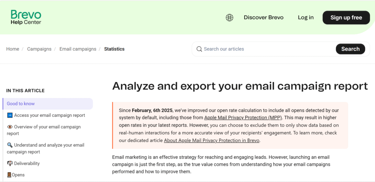Click the door emoji beside Opens
Screen dimensions: 375x182
tap(9, 175)
